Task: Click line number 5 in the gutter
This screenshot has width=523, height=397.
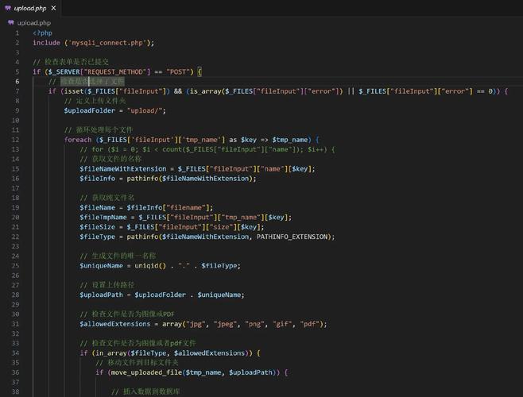Action: (x=17, y=71)
